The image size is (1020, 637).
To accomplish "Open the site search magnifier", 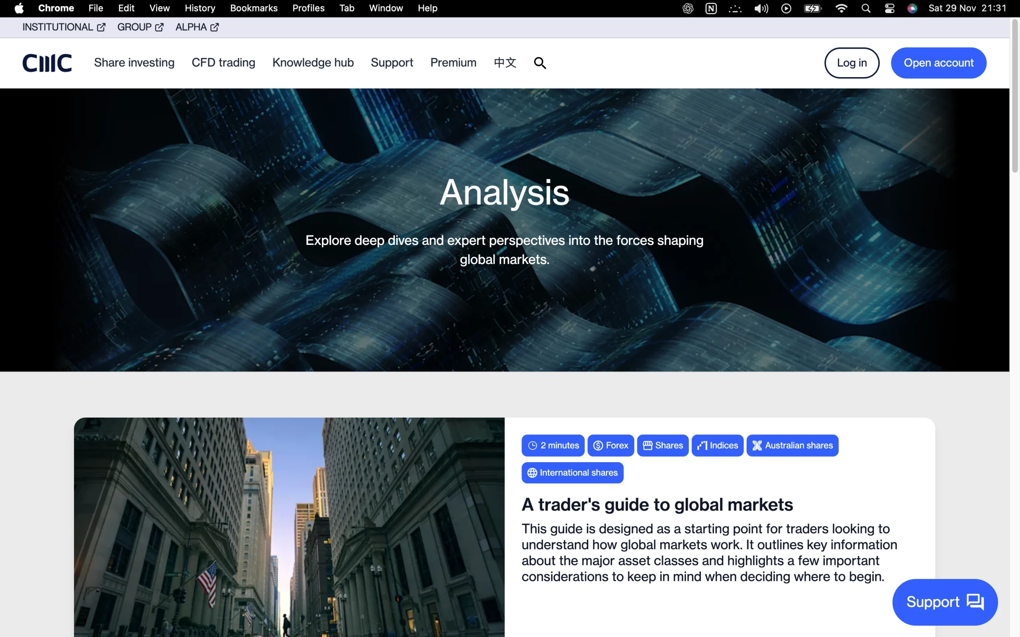I will 539,63.
